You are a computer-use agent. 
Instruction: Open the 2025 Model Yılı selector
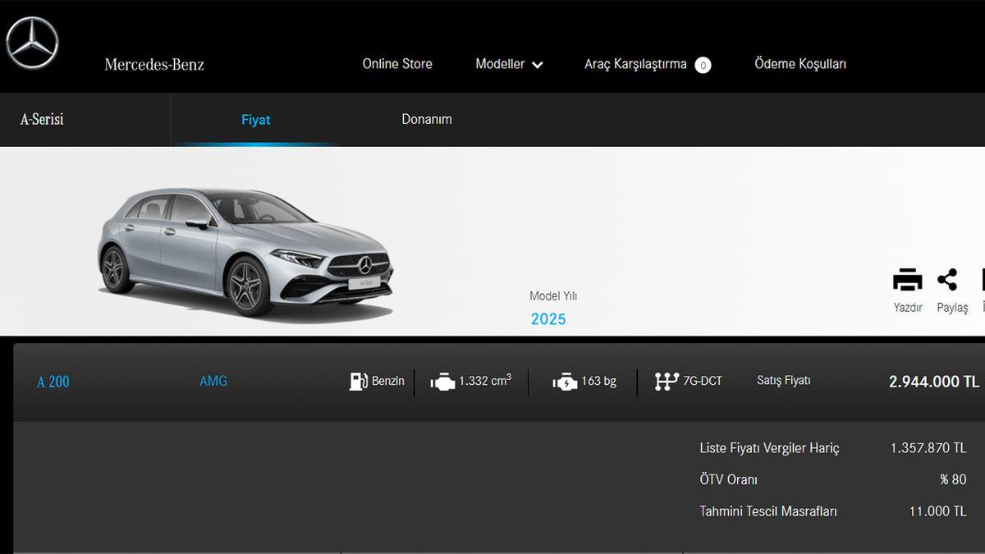(548, 319)
